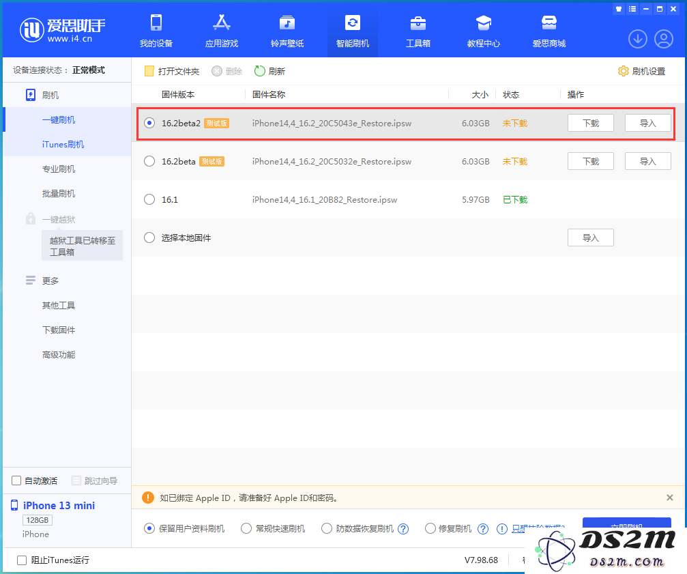This screenshot has width=687, height=574.
Task: Open the title bar menu list icon
Action: [632, 9]
